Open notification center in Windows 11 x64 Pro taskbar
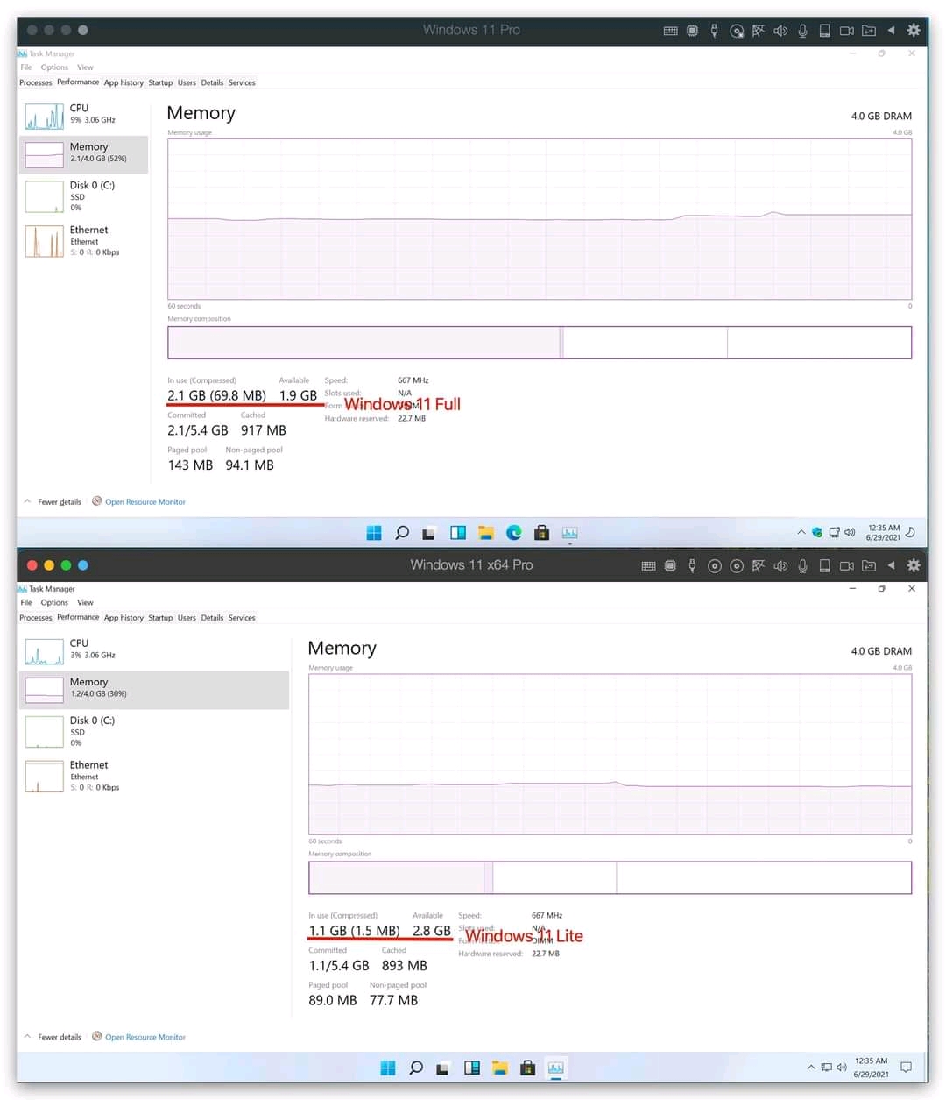 pyautogui.click(x=906, y=1067)
